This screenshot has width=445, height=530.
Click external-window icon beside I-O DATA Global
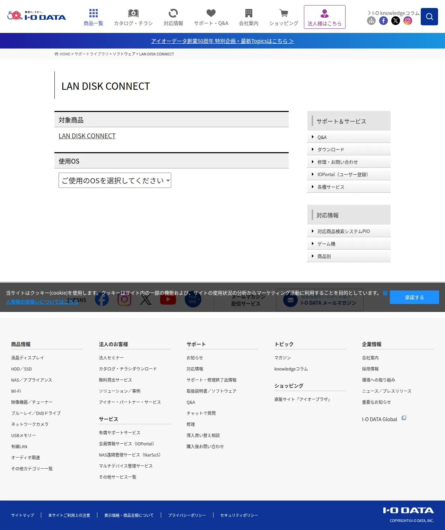tap(404, 418)
